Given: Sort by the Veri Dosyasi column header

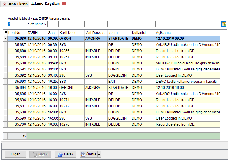Looking at the screenshot, I should tap(96, 33).
